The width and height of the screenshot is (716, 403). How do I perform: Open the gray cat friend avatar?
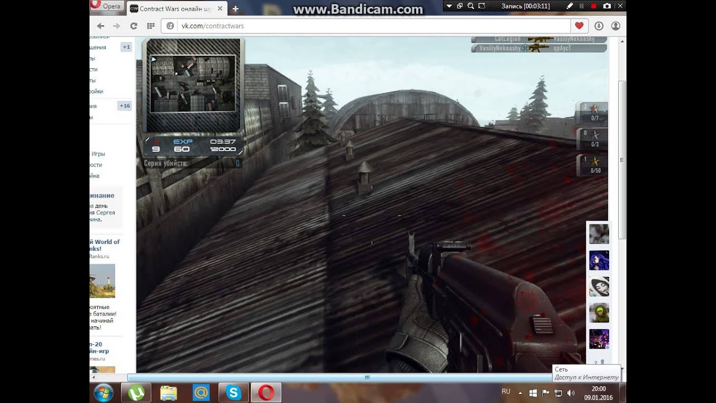point(599,233)
